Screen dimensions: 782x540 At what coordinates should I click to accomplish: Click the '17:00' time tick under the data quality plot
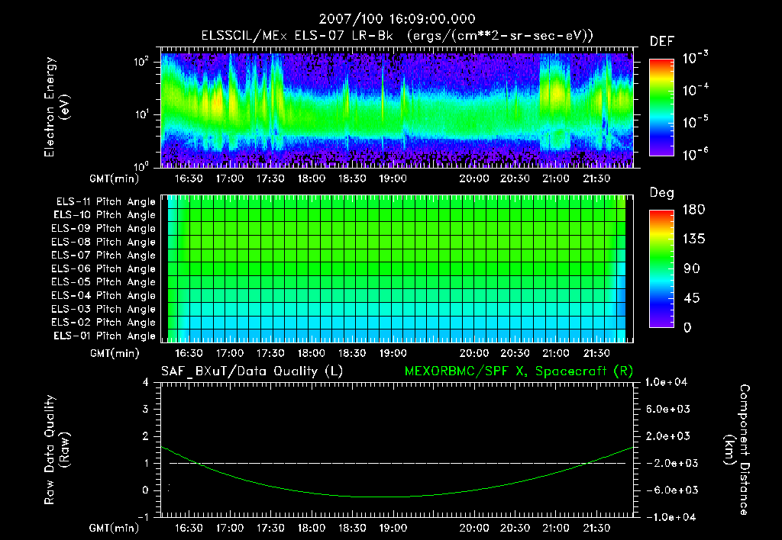(x=229, y=528)
